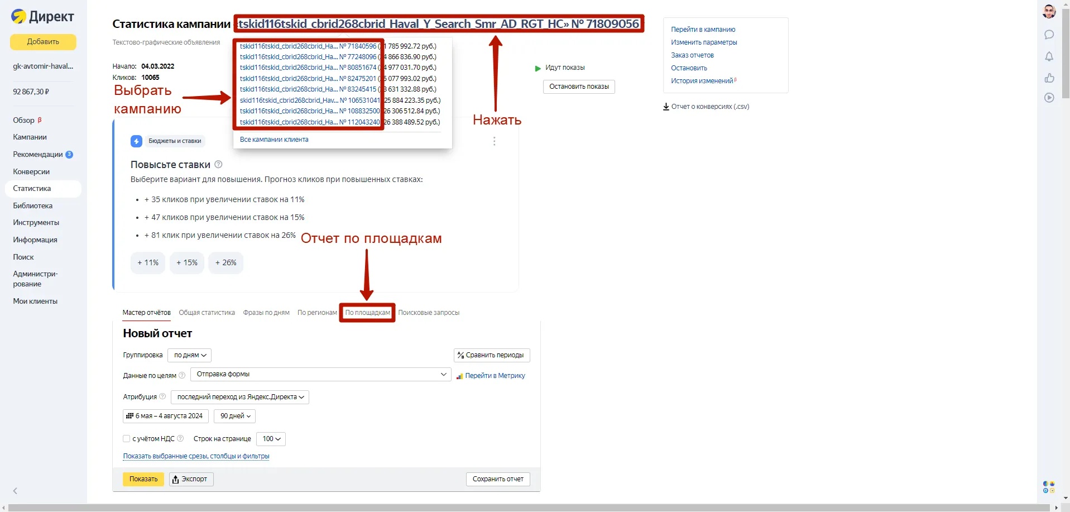Open the Все кампании клиента link
Screen dimensions: 1070x512
click(x=274, y=140)
